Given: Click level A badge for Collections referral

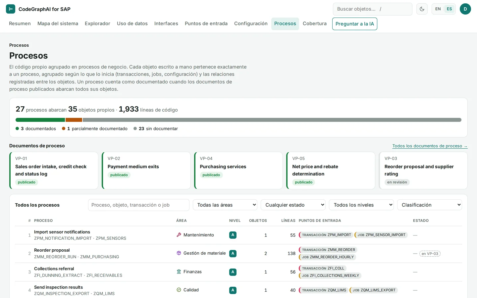Looking at the screenshot, I should 233,272.
